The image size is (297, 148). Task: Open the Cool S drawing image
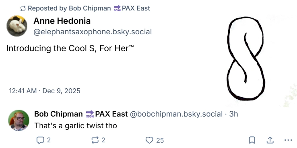[x=245, y=58]
